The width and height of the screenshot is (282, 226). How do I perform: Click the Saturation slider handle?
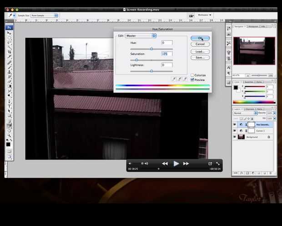point(136,60)
